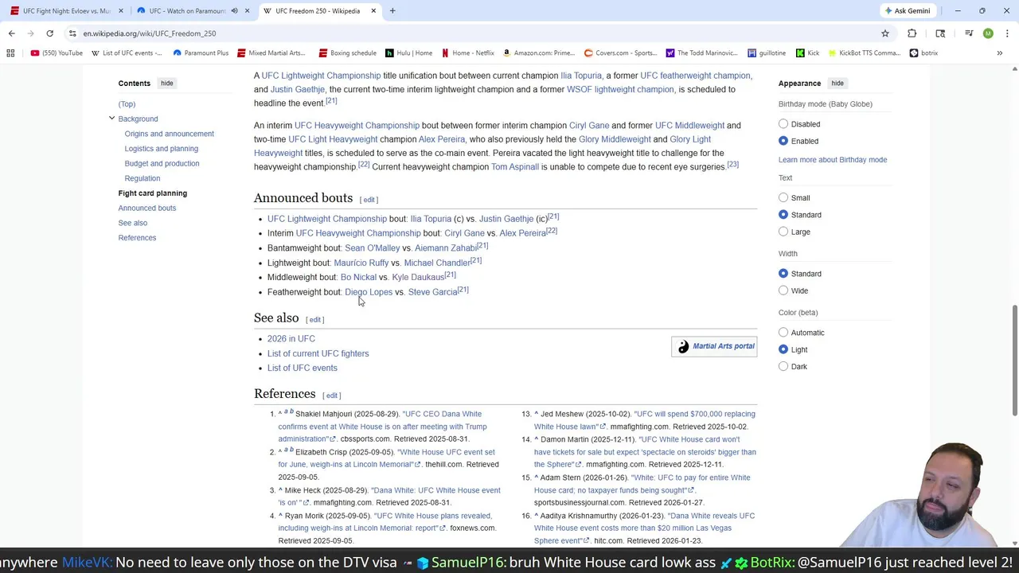Open the Covers.com Sports bookmark
Viewport: 1019px width, 573px height.
tap(621, 53)
